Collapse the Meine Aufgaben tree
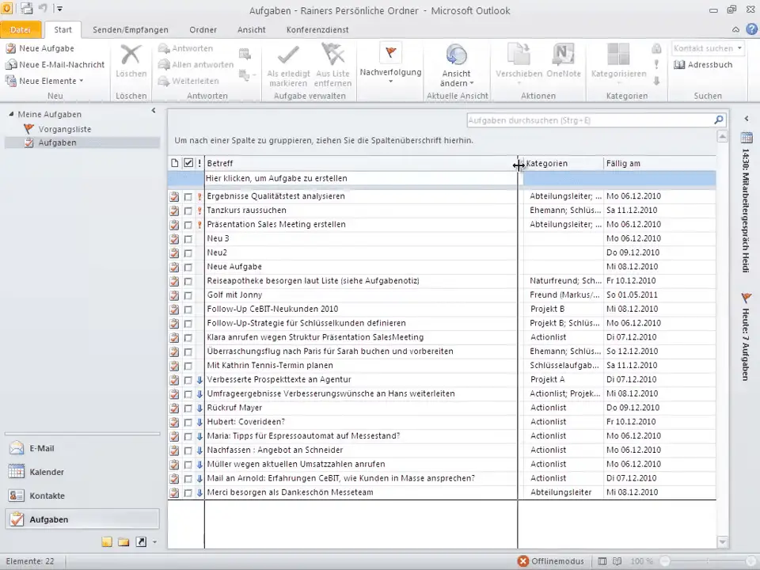The width and height of the screenshot is (760, 570). pyautogui.click(x=11, y=114)
